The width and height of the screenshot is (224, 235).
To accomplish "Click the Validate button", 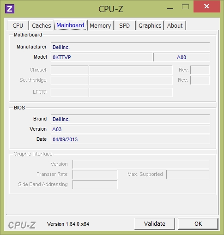I will [x=155, y=223].
